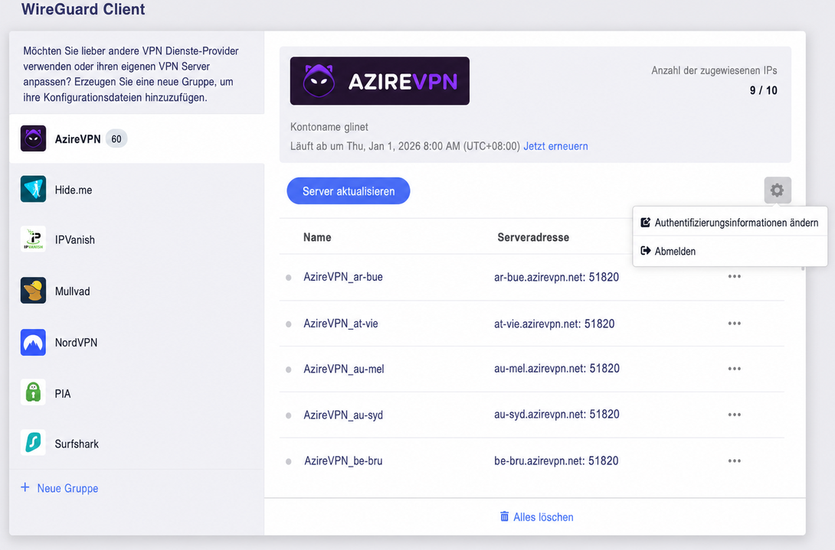The image size is (835, 550).
Task: Click the Anzahl der zugewiesenen IPs label
Action: coord(714,70)
